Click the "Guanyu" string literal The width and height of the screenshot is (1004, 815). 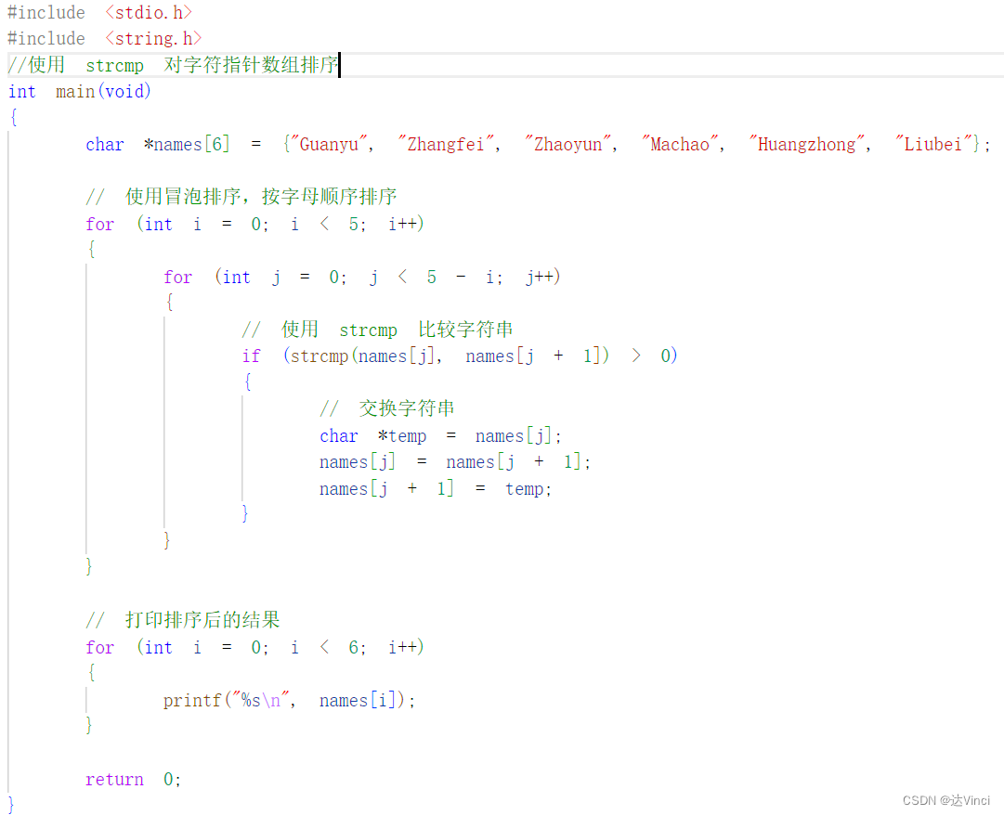point(328,144)
